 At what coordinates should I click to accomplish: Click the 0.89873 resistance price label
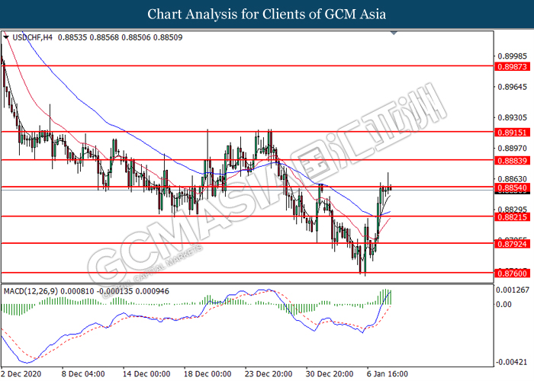pos(512,67)
